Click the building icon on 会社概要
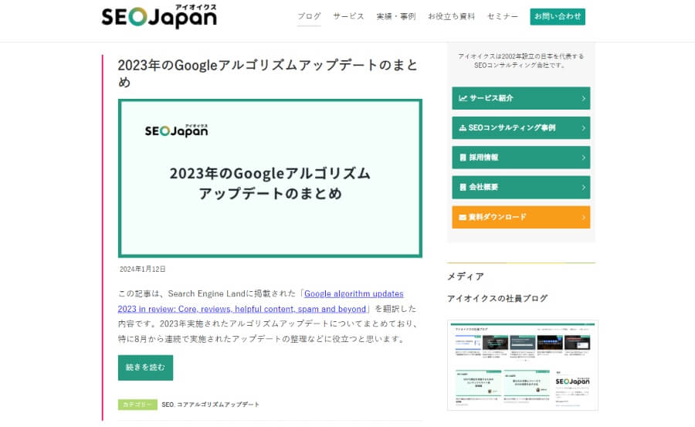 coord(463,187)
